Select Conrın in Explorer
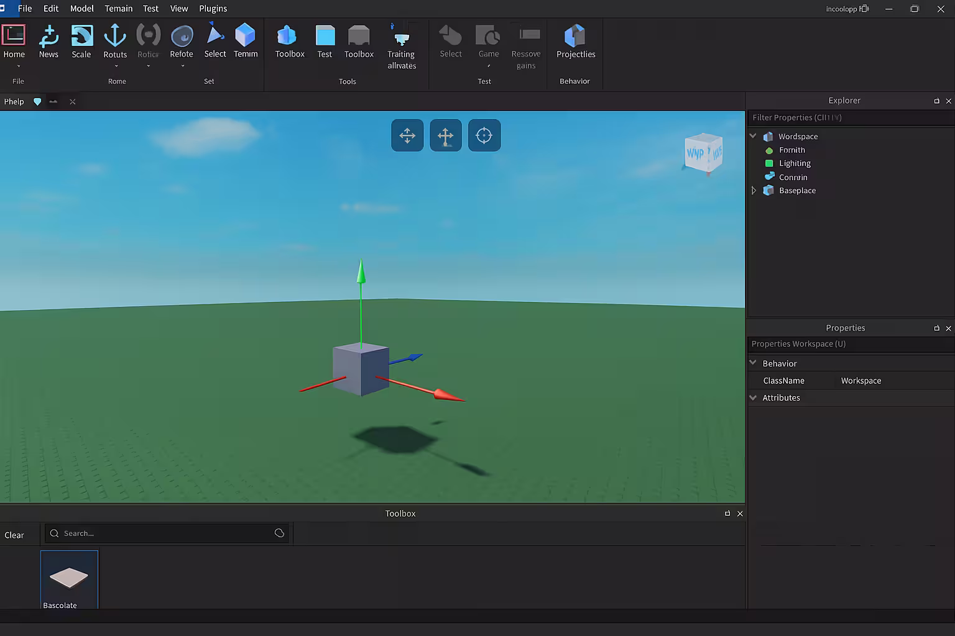This screenshot has height=636, width=955. 793,177
